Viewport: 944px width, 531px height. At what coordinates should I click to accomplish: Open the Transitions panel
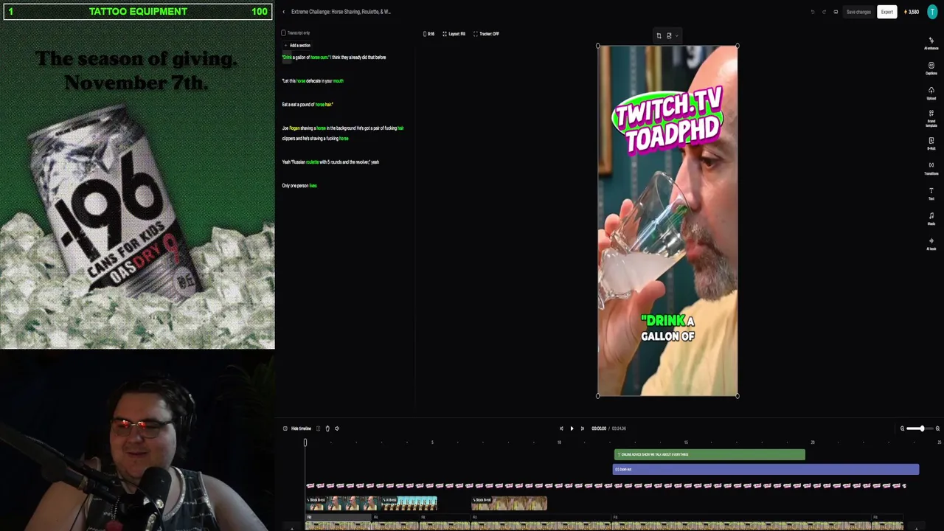click(x=931, y=168)
